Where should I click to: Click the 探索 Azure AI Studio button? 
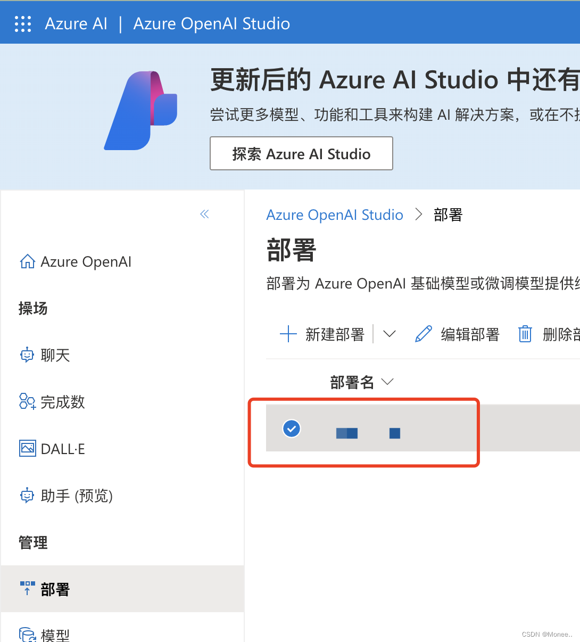coord(301,153)
